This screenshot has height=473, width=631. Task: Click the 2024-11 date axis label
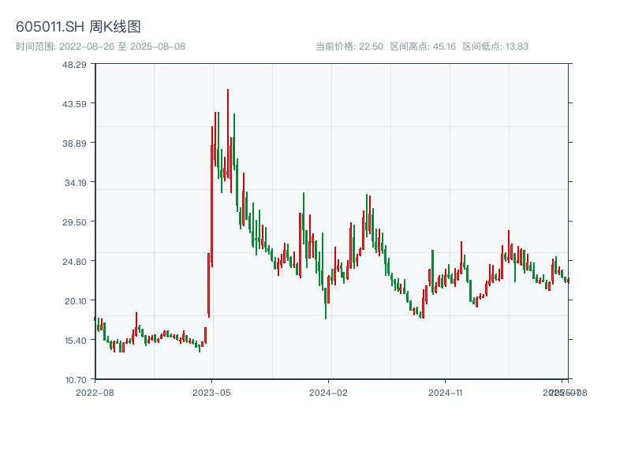446,392
